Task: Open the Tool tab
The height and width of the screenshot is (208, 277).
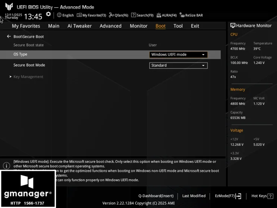Action: (178, 26)
